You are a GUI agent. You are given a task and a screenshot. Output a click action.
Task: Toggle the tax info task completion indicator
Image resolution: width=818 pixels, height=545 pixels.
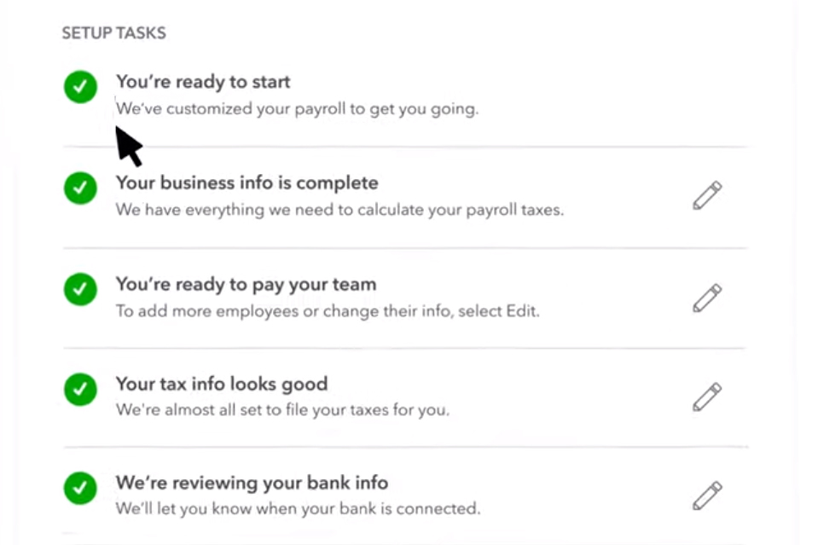point(79,389)
